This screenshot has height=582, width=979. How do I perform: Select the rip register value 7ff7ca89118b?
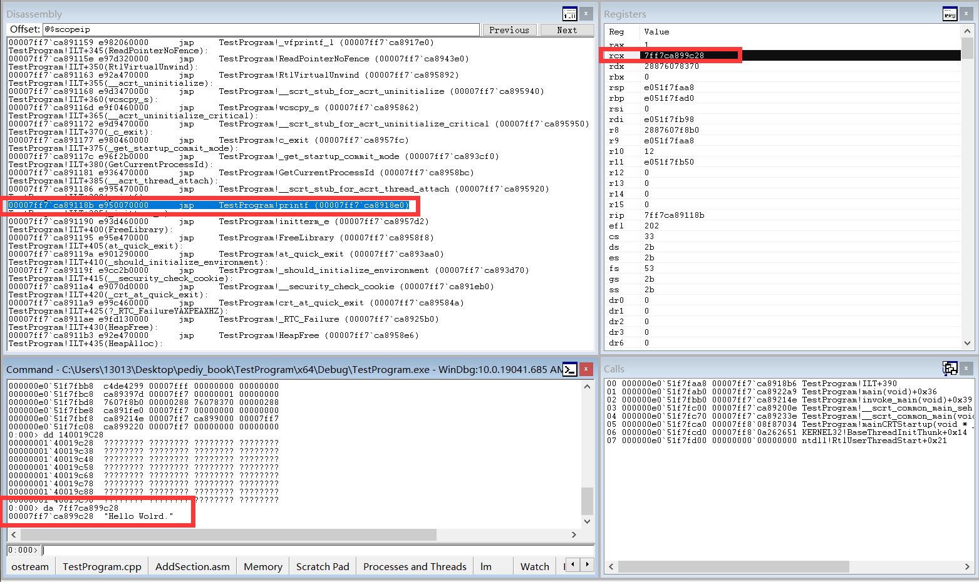(674, 215)
